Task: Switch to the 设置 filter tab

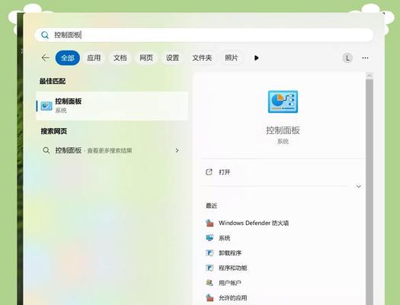Action: click(172, 58)
